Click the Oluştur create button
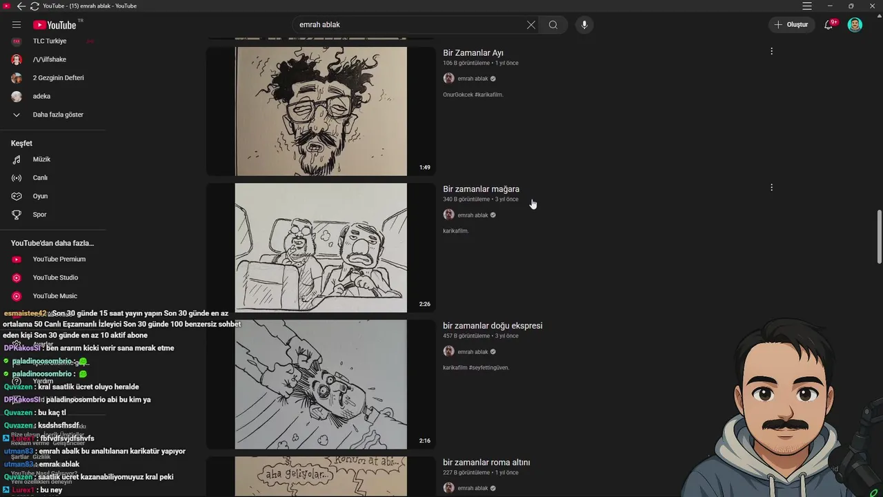 point(791,25)
